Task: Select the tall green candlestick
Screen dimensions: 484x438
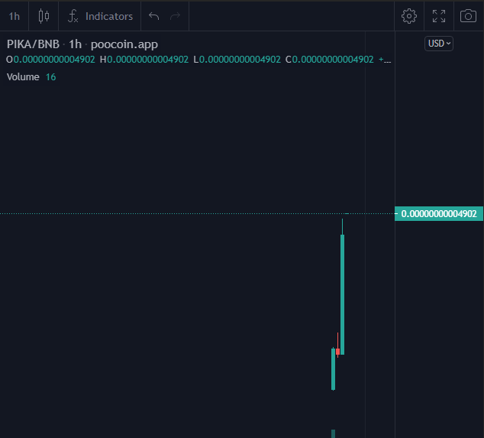Action: pyautogui.click(x=342, y=294)
